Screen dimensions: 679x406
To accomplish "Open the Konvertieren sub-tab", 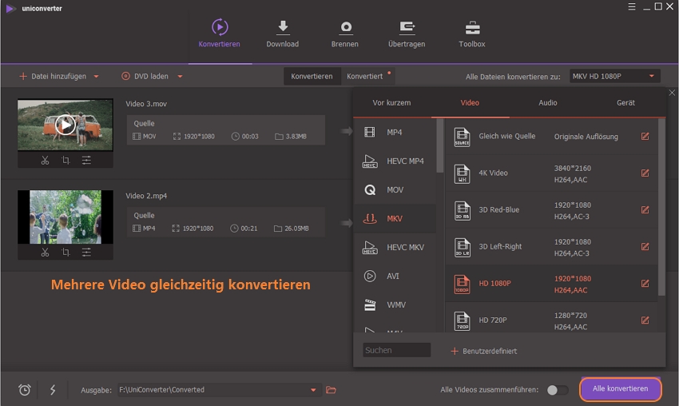I will (x=312, y=76).
